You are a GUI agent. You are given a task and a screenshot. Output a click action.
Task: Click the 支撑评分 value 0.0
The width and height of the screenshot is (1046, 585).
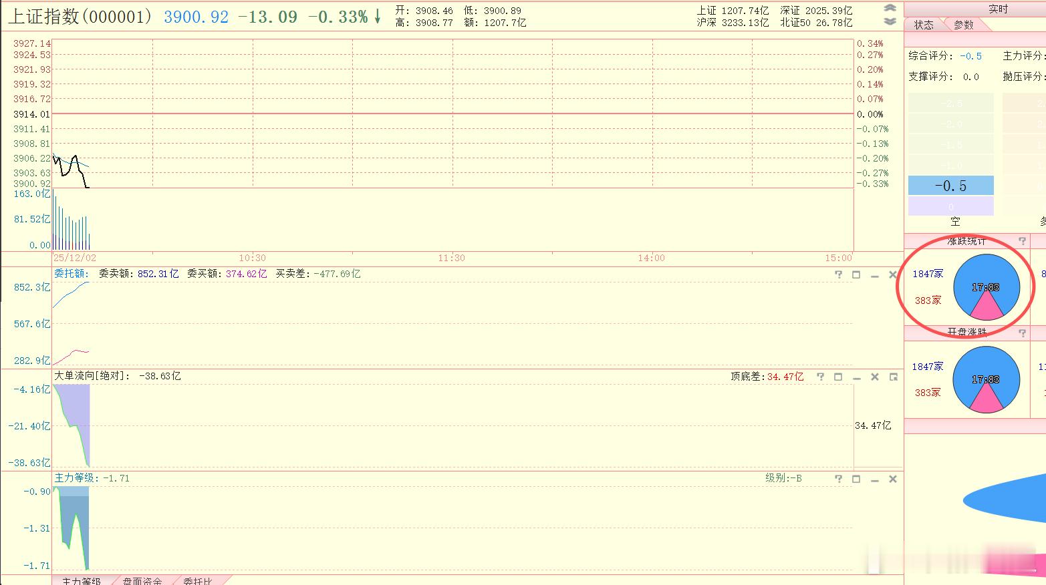tap(971, 77)
